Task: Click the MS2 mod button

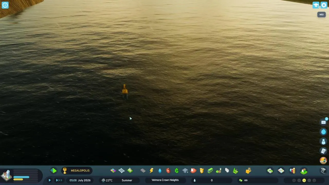Action: click(322, 15)
